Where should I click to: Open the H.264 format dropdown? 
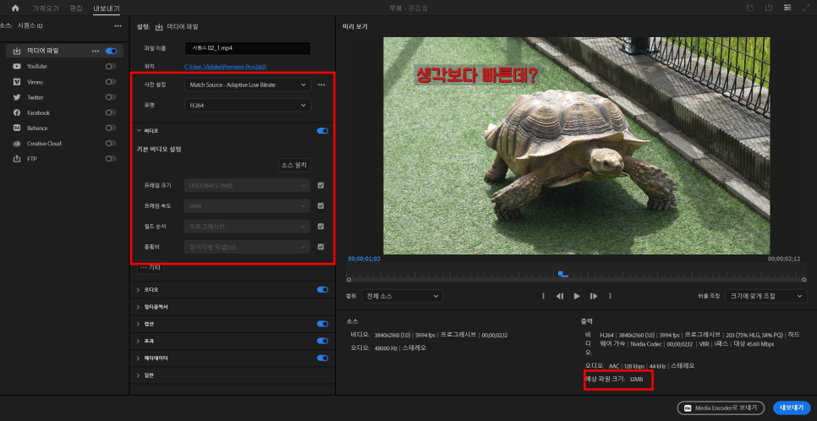tap(248, 105)
